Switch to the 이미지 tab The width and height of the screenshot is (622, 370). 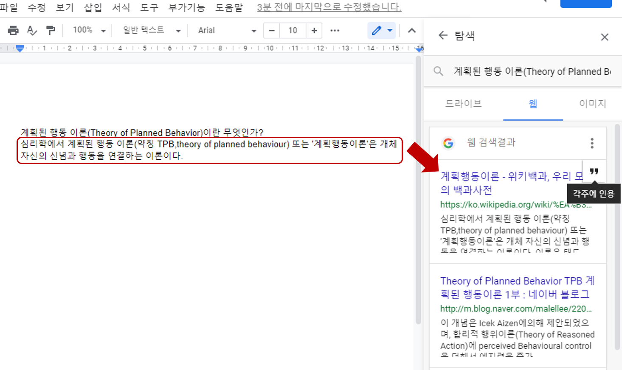pos(593,103)
